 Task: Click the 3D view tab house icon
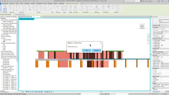tap(31, 17)
